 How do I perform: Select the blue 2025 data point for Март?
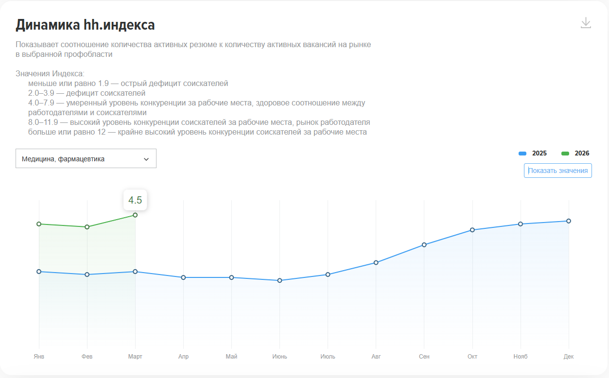(x=135, y=272)
